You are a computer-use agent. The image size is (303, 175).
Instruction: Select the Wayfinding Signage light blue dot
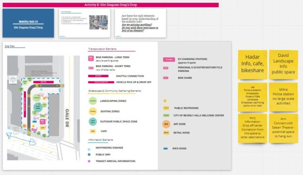(89, 149)
